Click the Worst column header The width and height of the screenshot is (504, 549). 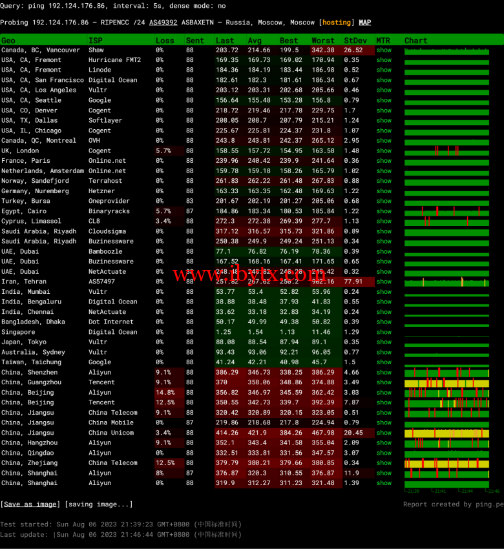323,40
